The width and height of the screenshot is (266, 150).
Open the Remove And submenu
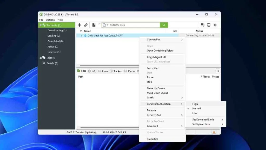coord(162,115)
